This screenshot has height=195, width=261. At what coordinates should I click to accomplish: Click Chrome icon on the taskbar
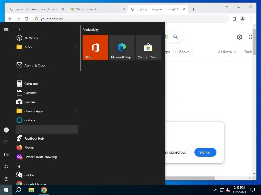click(44, 190)
